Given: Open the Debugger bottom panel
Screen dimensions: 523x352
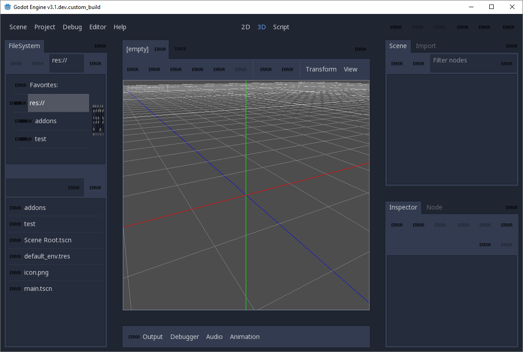Looking at the screenshot, I should point(185,336).
